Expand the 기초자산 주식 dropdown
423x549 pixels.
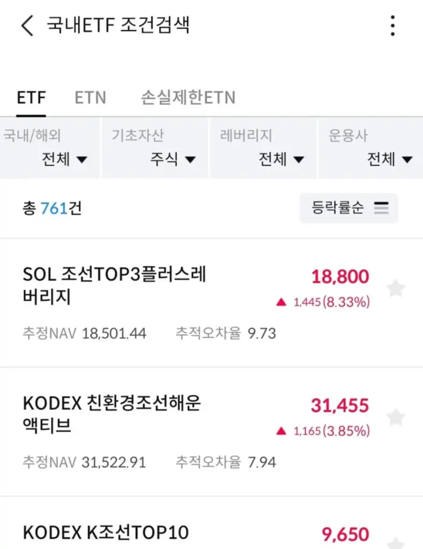[x=154, y=148]
